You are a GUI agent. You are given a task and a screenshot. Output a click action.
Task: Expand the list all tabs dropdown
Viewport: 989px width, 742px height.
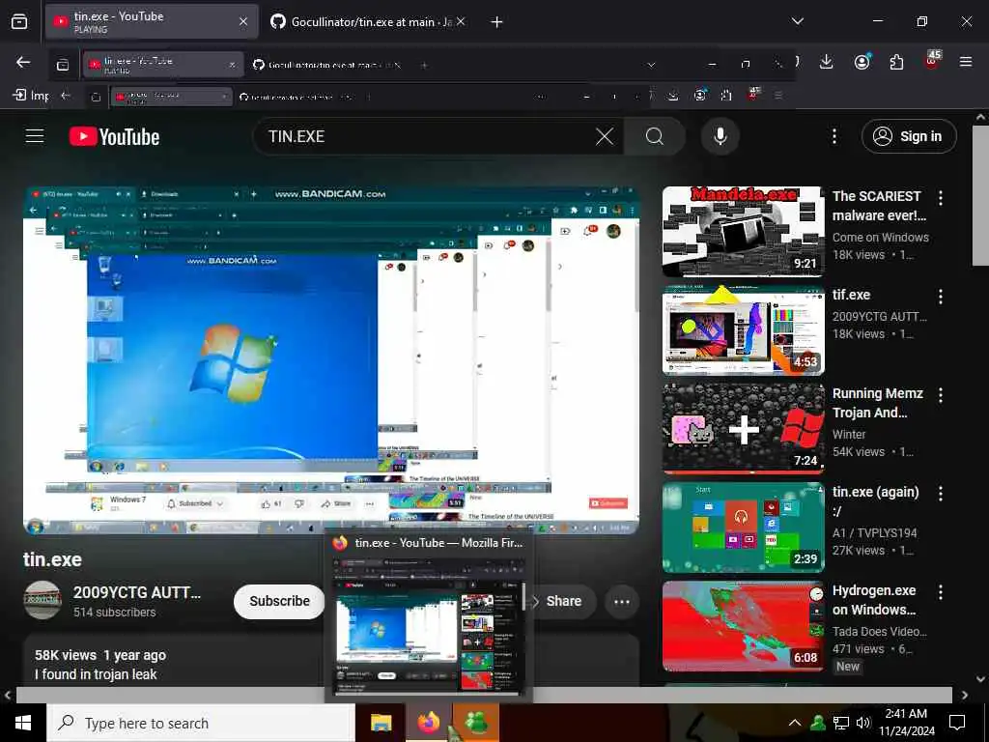coord(797,21)
